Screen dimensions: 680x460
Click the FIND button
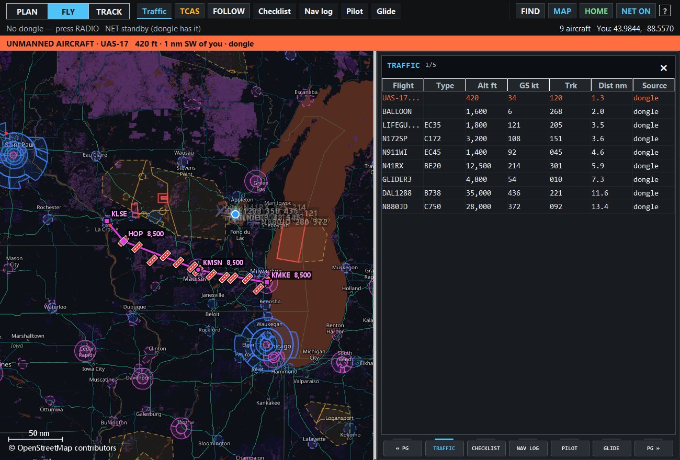point(530,11)
